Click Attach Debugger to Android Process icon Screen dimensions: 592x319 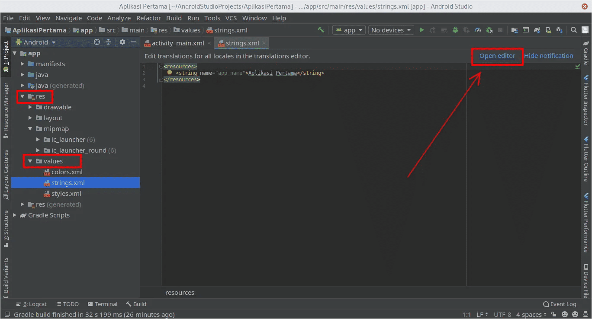(x=489, y=30)
